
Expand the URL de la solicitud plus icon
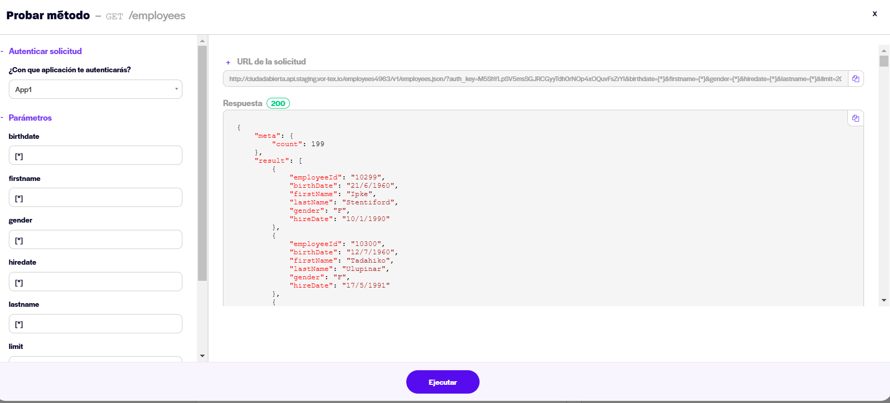tap(228, 62)
